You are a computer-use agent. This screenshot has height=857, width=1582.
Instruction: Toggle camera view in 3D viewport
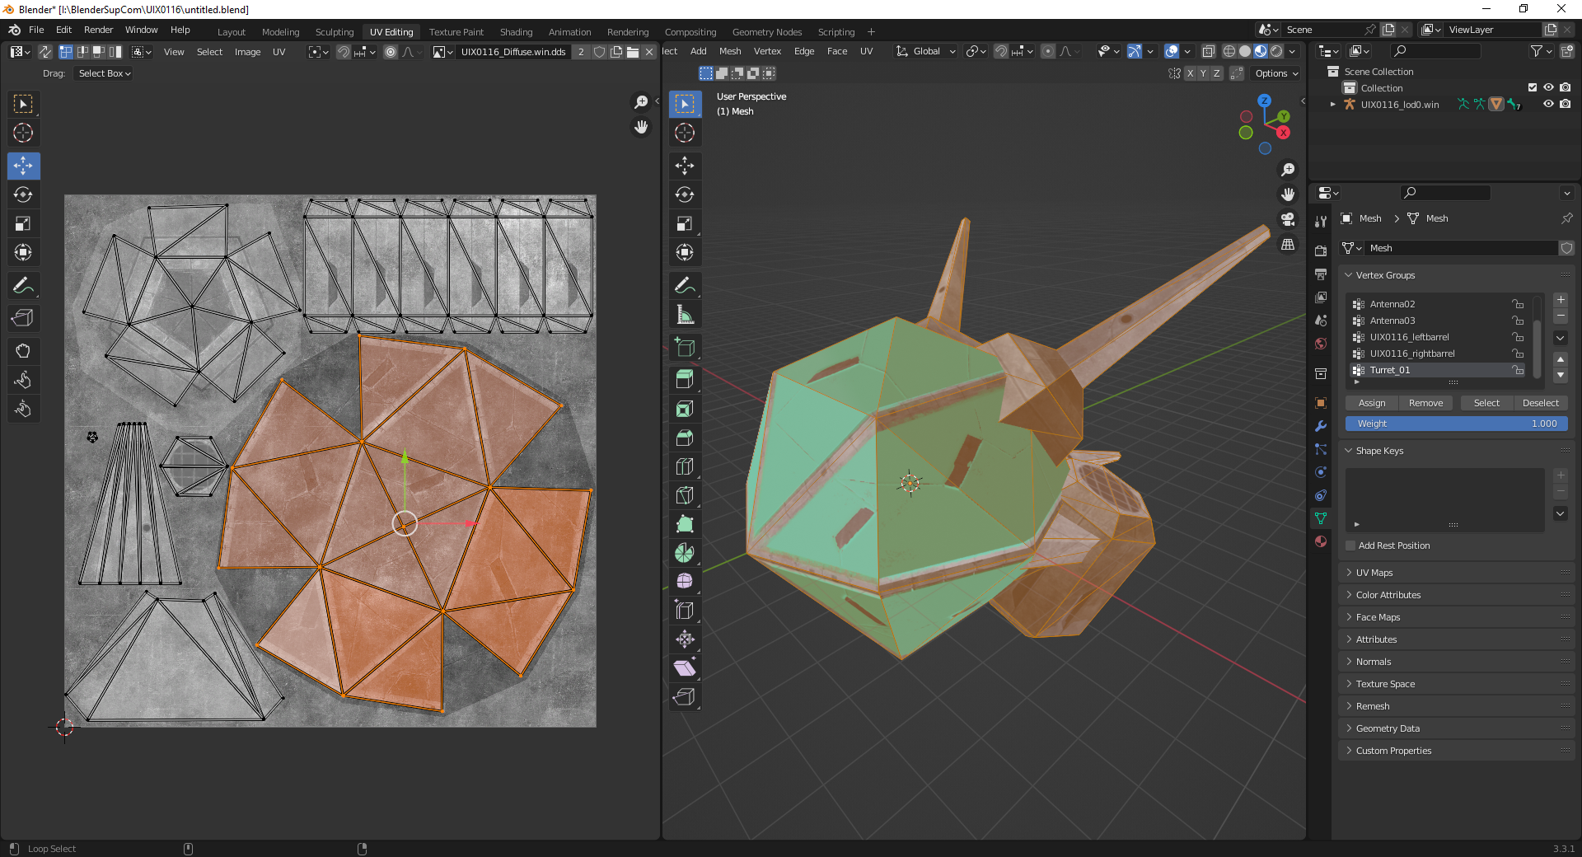click(x=1287, y=219)
